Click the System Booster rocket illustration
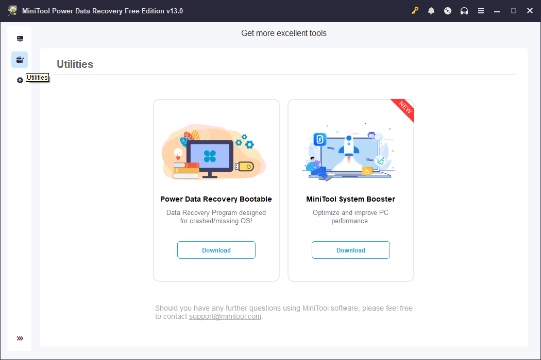This screenshot has height=360, width=541. pos(348,152)
